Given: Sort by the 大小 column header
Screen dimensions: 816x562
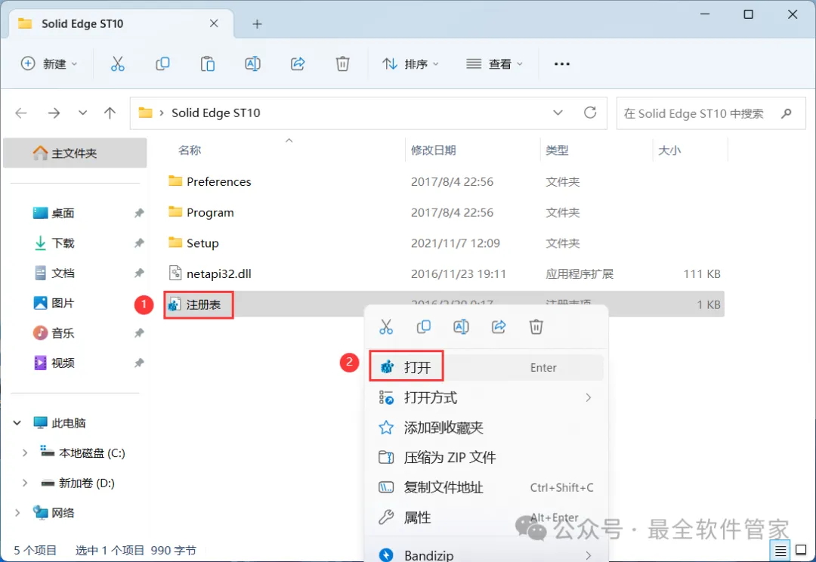Looking at the screenshot, I should pos(669,150).
